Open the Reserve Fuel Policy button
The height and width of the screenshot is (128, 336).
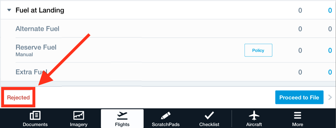258,50
